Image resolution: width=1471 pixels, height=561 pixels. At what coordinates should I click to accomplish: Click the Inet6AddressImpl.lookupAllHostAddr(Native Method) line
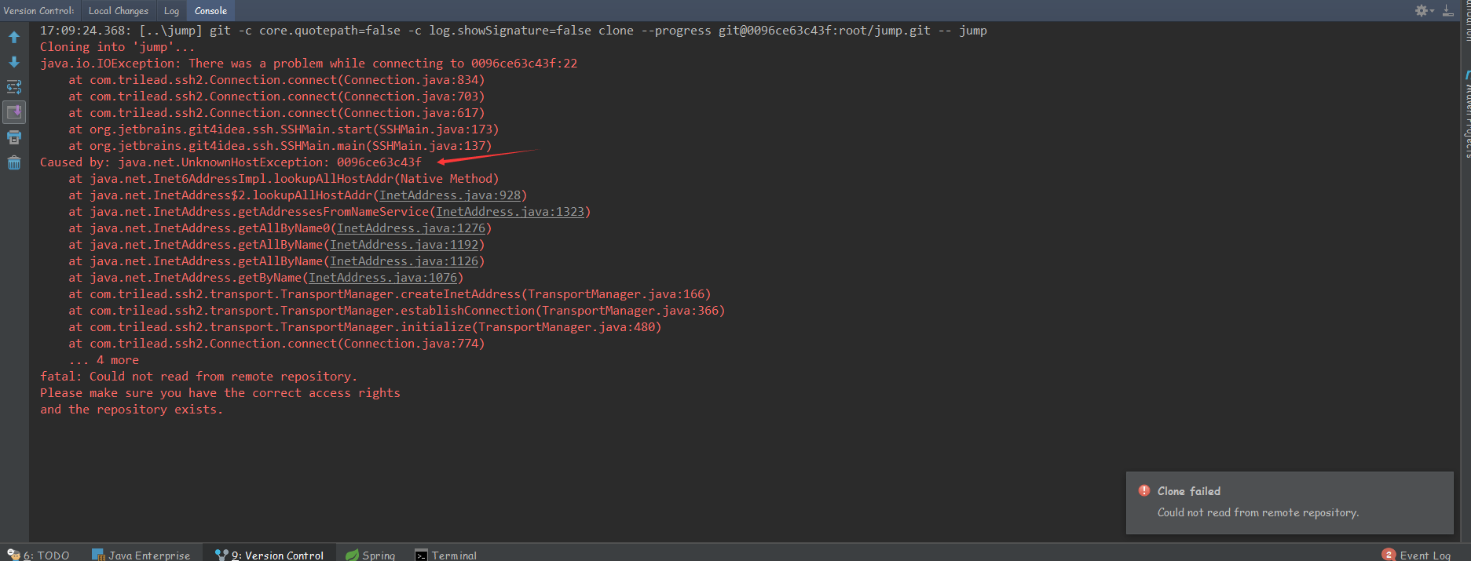point(284,179)
